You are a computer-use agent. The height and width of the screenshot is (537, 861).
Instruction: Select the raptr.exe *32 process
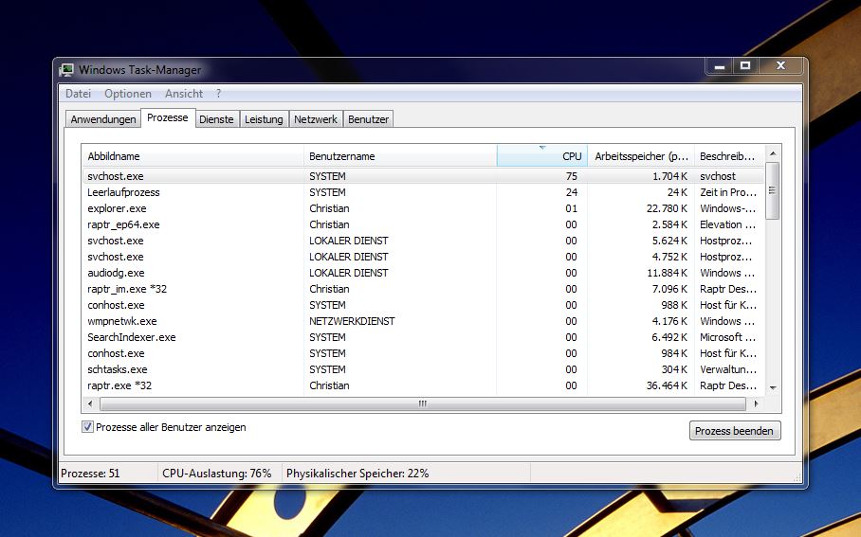tap(422, 385)
